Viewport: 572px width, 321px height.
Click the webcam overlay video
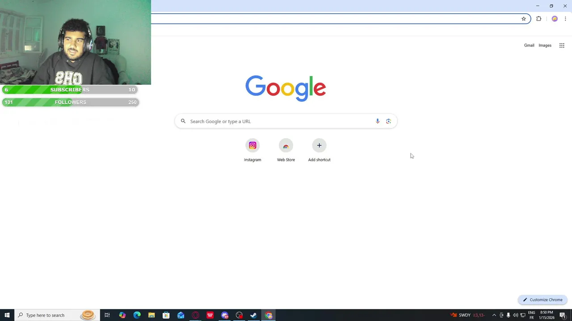[76, 42]
